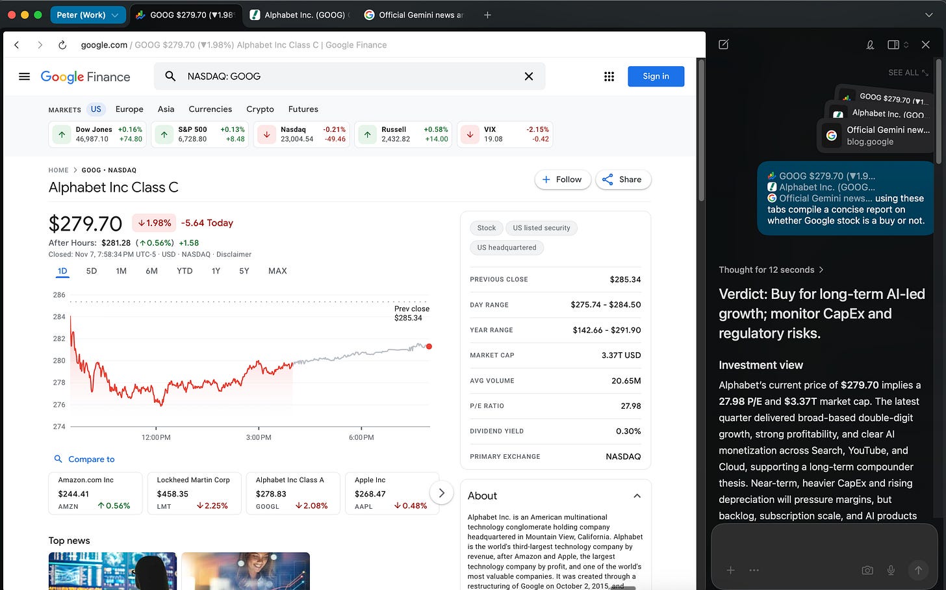Image resolution: width=946 pixels, height=590 pixels.
Task: Open the Google apps grid
Action: tap(609, 76)
